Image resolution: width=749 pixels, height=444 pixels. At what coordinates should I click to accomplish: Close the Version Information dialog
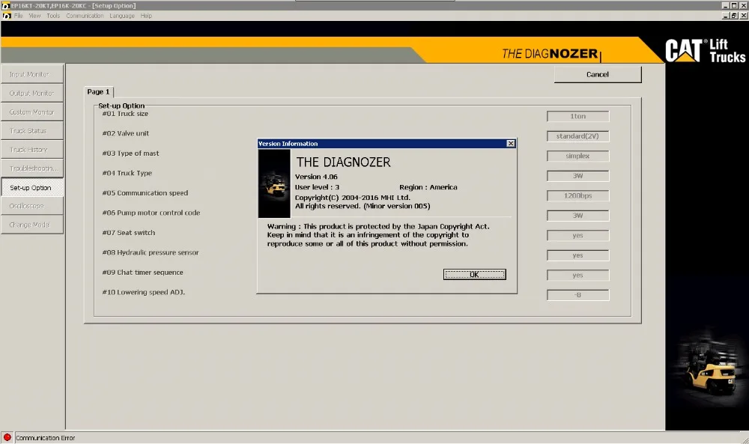[511, 143]
